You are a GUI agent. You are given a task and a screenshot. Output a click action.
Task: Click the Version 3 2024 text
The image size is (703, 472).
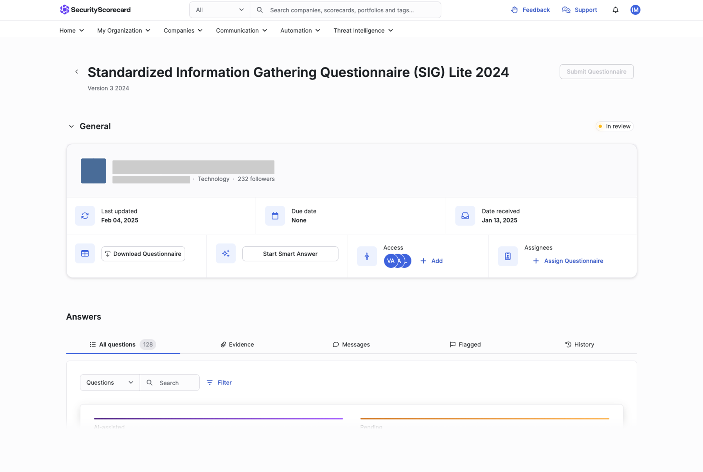[x=108, y=88]
